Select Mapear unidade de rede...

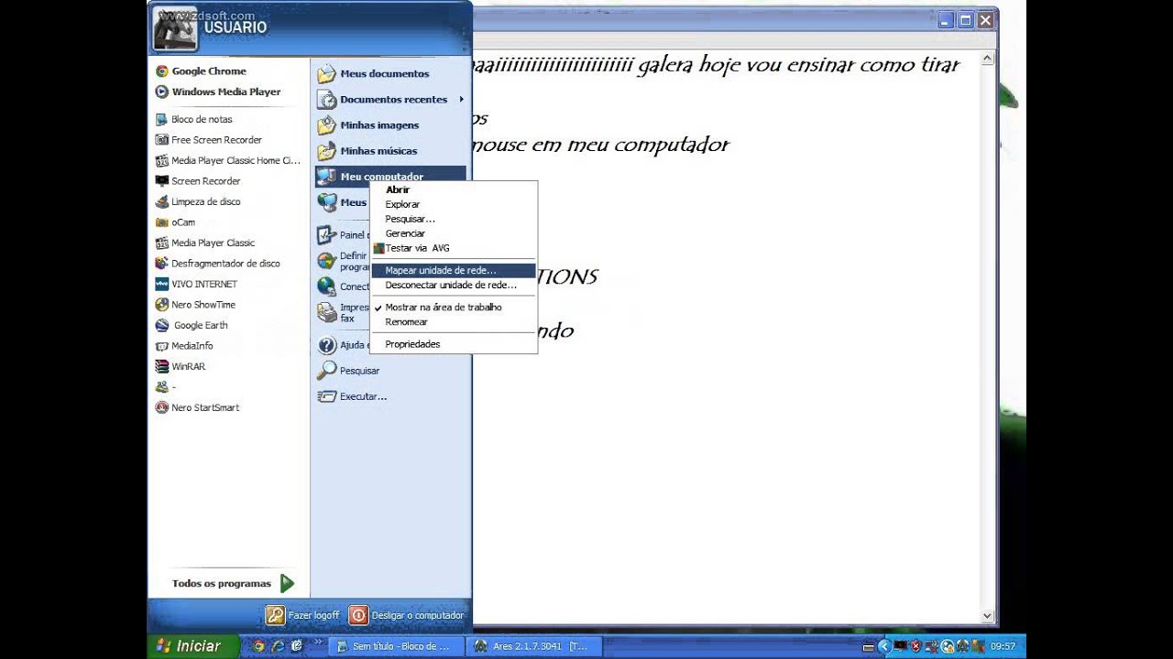tap(454, 271)
